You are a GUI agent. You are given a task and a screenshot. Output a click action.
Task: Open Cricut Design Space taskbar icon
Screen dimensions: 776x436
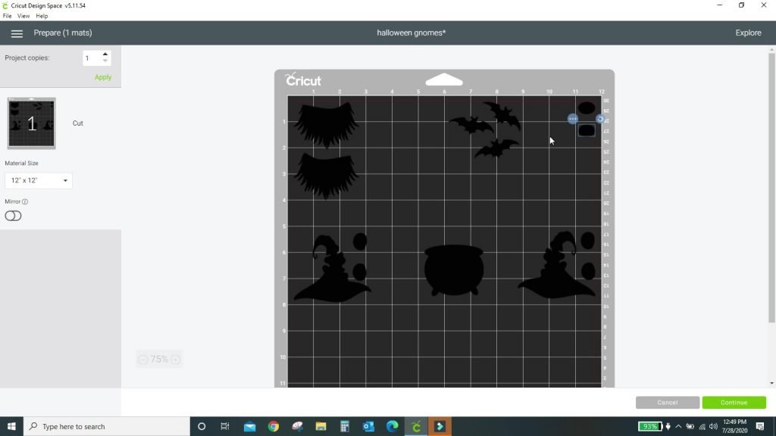click(416, 426)
